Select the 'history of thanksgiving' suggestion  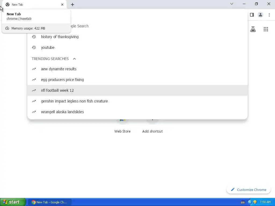coord(137,37)
